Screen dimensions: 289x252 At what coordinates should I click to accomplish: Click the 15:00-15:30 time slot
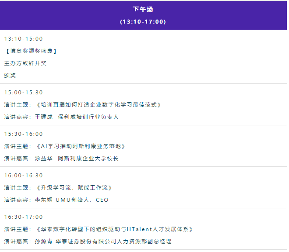(24, 93)
